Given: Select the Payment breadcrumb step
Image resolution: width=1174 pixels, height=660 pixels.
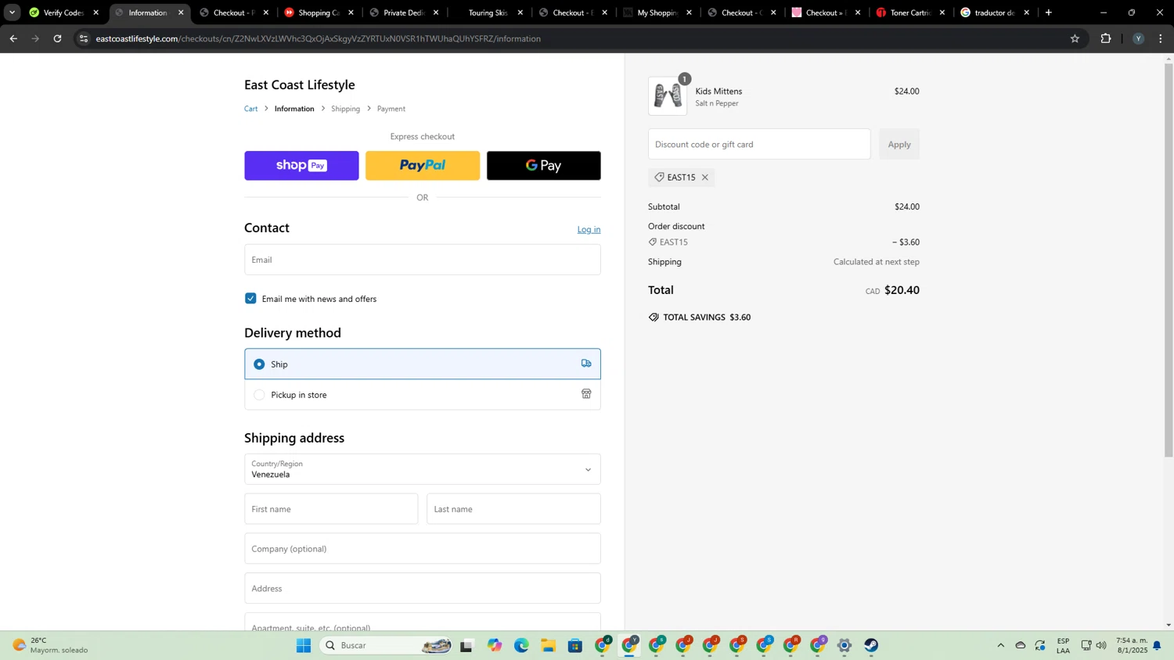Looking at the screenshot, I should click(391, 109).
